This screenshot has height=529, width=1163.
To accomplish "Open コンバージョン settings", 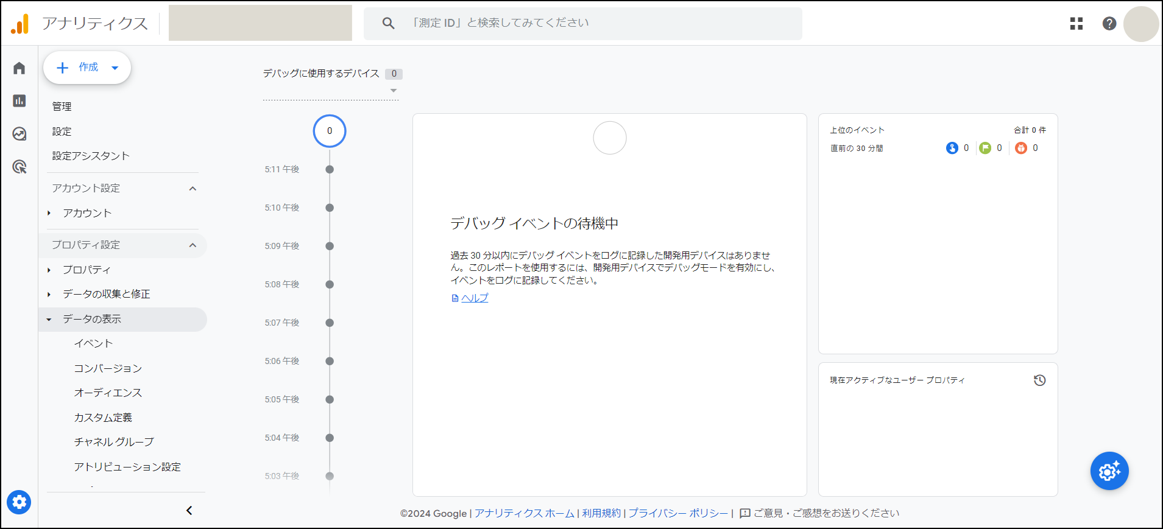I will (108, 368).
